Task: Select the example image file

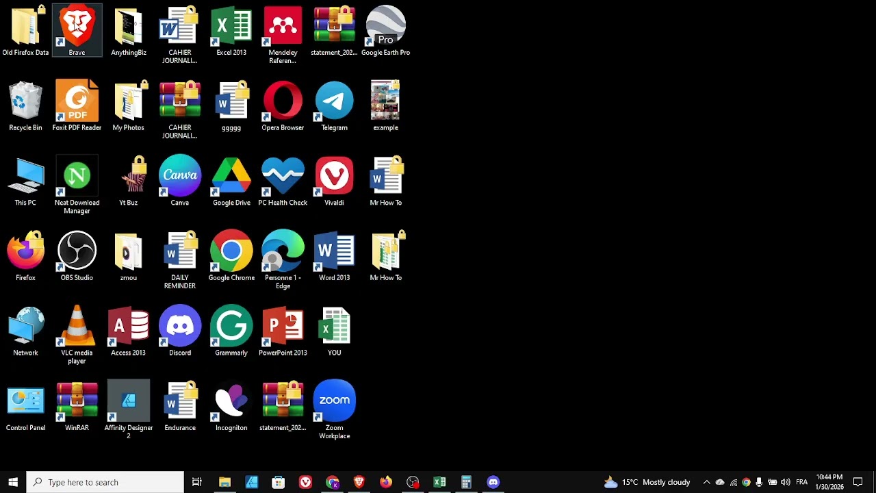Action: [x=385, y=106]
